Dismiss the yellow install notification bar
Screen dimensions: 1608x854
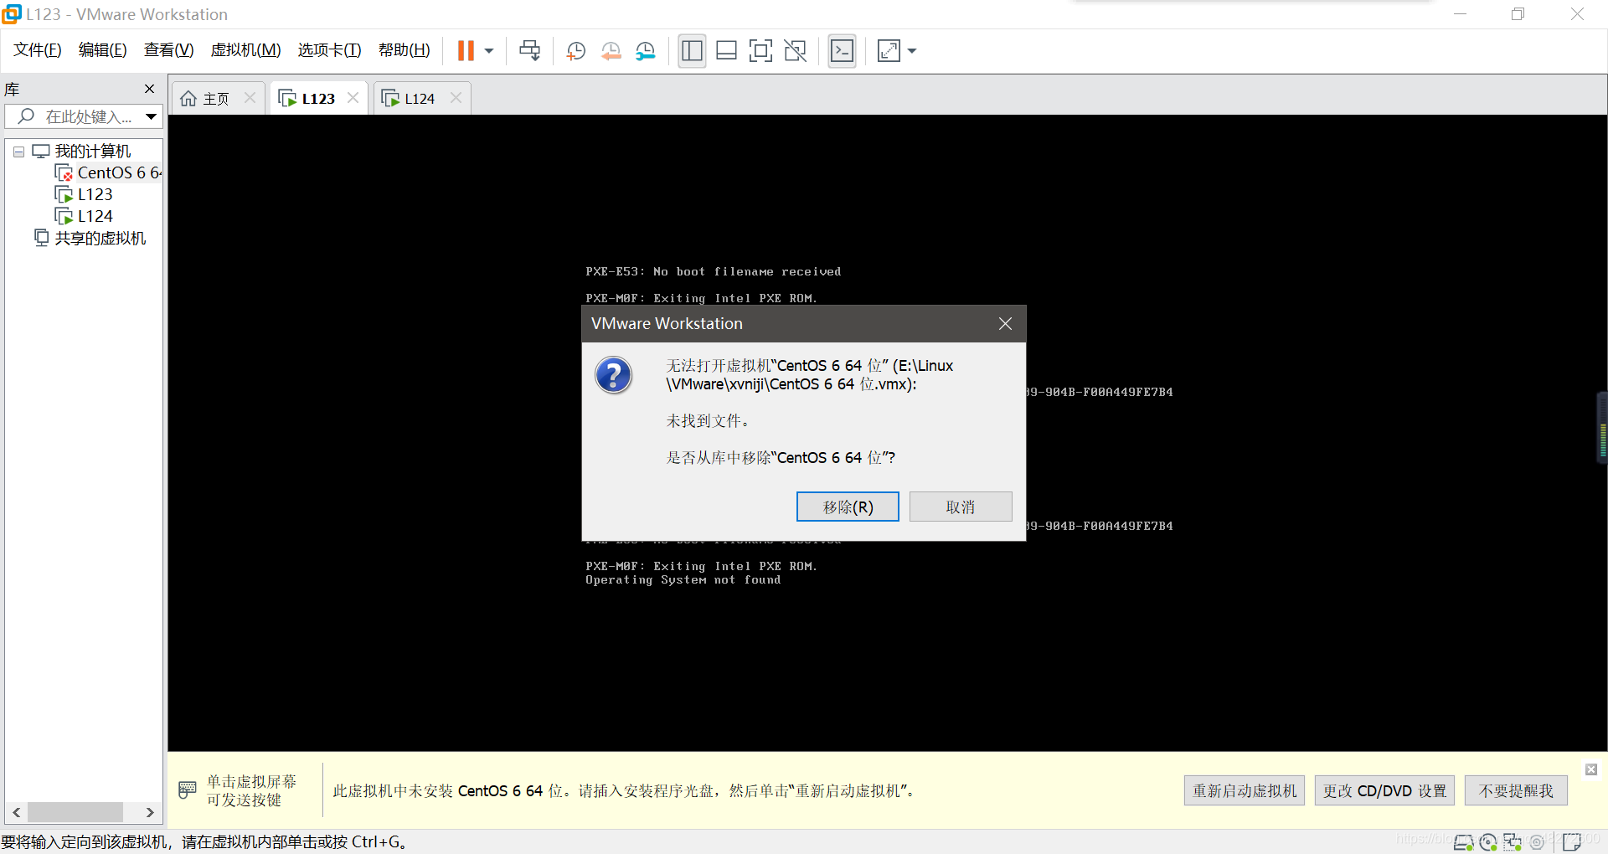(x=1591, y=769)
